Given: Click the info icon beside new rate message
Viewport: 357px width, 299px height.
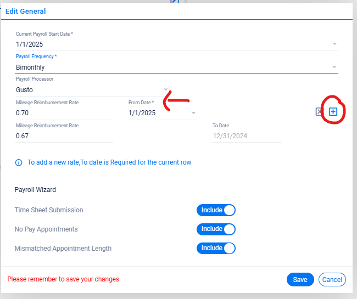Looking at the screenshot, I should [x=19, y=162].
